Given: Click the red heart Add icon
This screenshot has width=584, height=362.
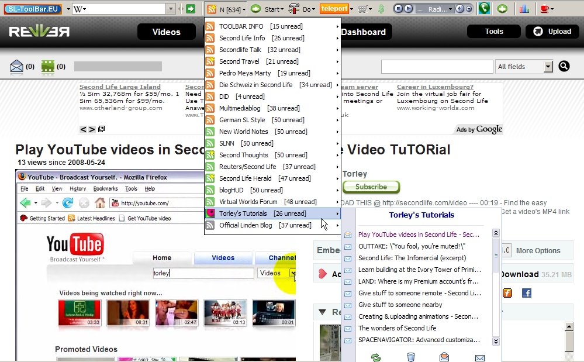Looking at the screenshot, I should pyautogui.click(x=323, y=274).
